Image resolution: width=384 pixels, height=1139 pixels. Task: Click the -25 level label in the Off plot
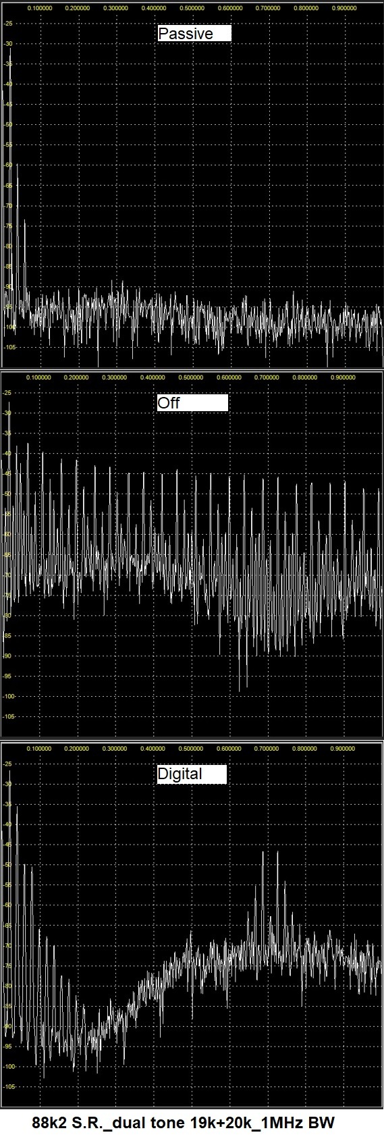coord(8,393)
